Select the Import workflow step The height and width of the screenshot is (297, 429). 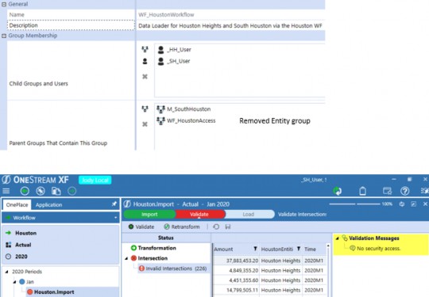(149, 215)
